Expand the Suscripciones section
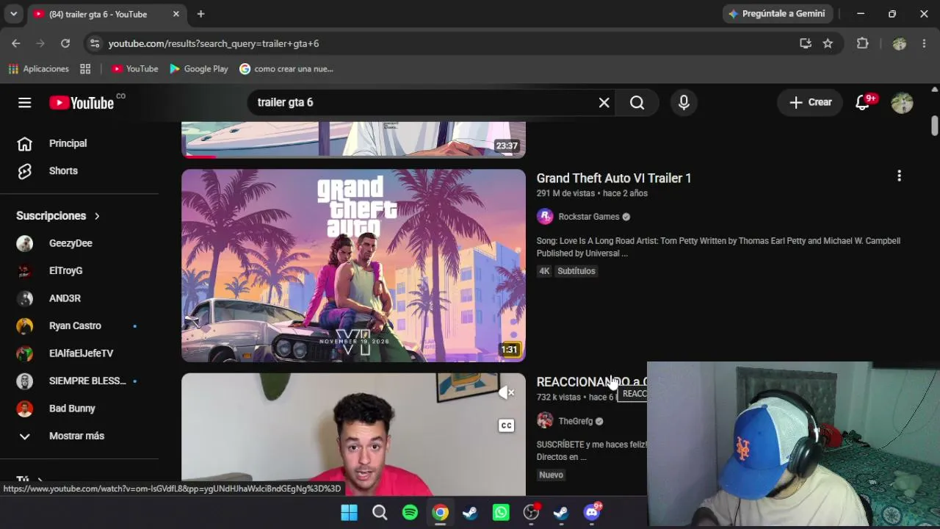 coord(58,216)
